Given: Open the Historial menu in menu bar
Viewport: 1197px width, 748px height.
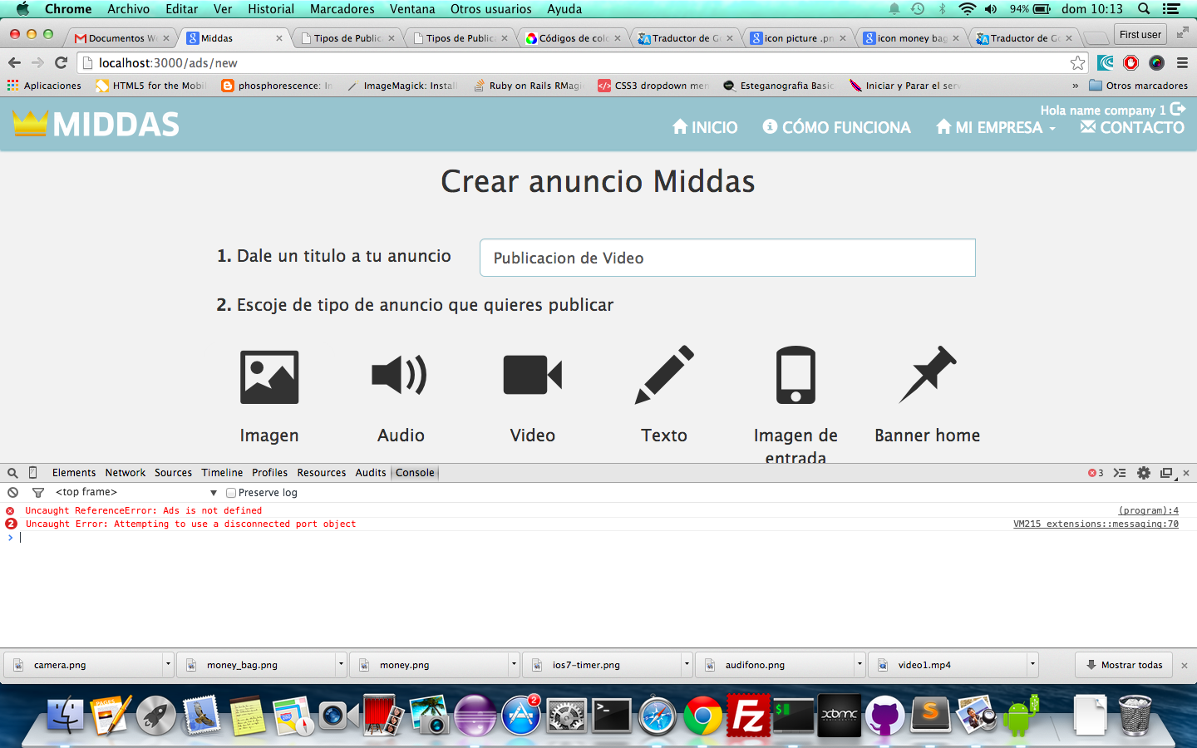Looking at the screenshot, I should tap(271, 9).
